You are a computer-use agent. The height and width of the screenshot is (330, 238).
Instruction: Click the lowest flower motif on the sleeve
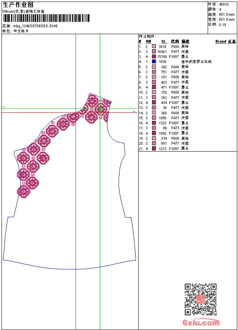[24, 192]
